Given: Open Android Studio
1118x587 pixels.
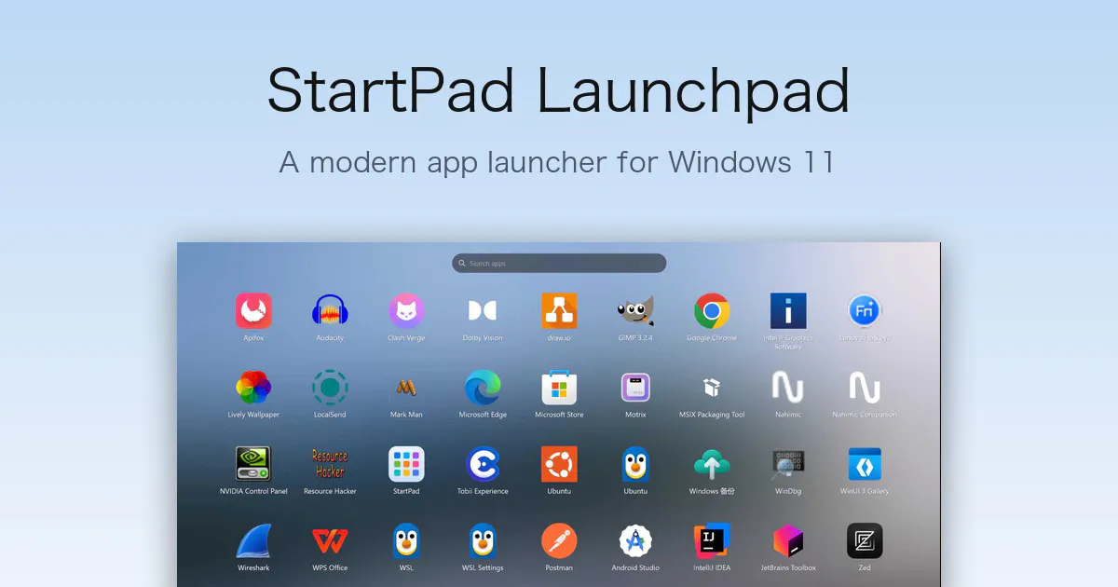Looking at the screenshot, I should pyautogui.click(x=635, y=540).
